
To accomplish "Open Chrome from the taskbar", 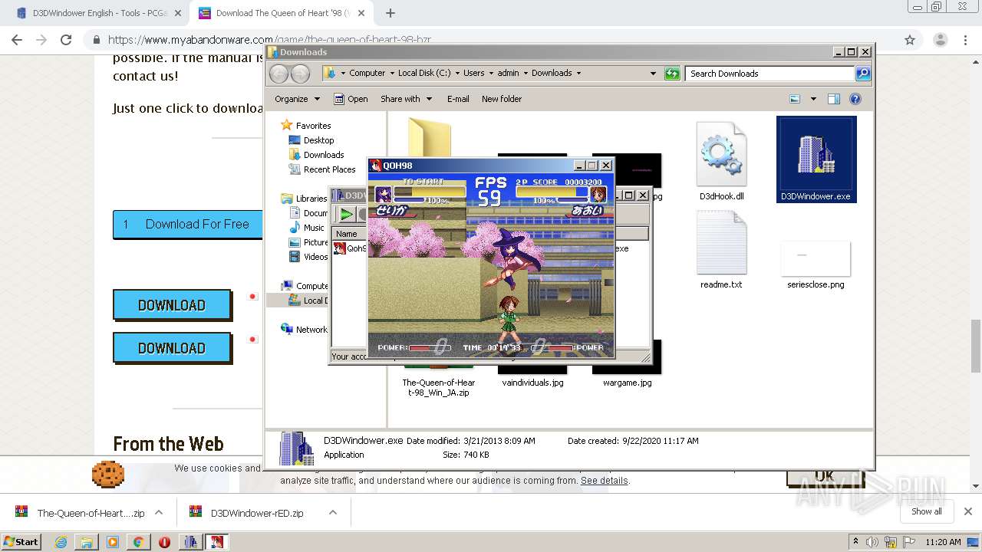I will point(138,542).
